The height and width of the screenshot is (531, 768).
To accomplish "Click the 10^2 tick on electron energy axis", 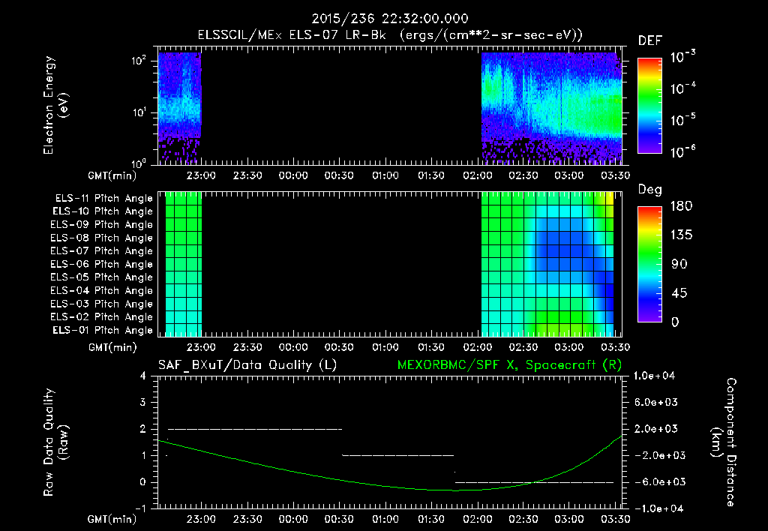I will coord(139,61).
